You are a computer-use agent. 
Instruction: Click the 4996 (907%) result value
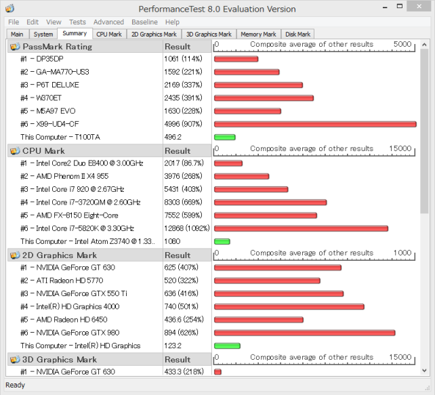coord(183,124)
